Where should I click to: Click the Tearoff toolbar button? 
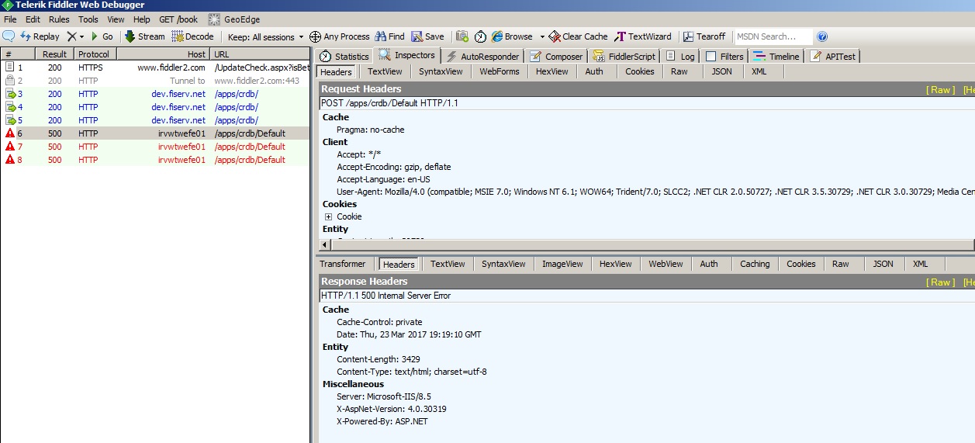pyautogui.click(x=704, y=36)
